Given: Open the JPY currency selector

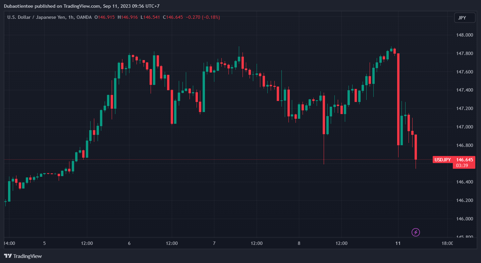Looking at the screenshot, I should point(465,18).
